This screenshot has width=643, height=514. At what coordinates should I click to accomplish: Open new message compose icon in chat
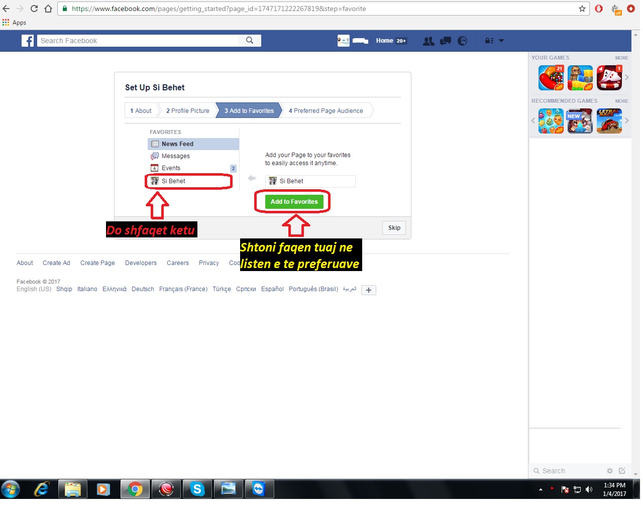pos(622,471)
